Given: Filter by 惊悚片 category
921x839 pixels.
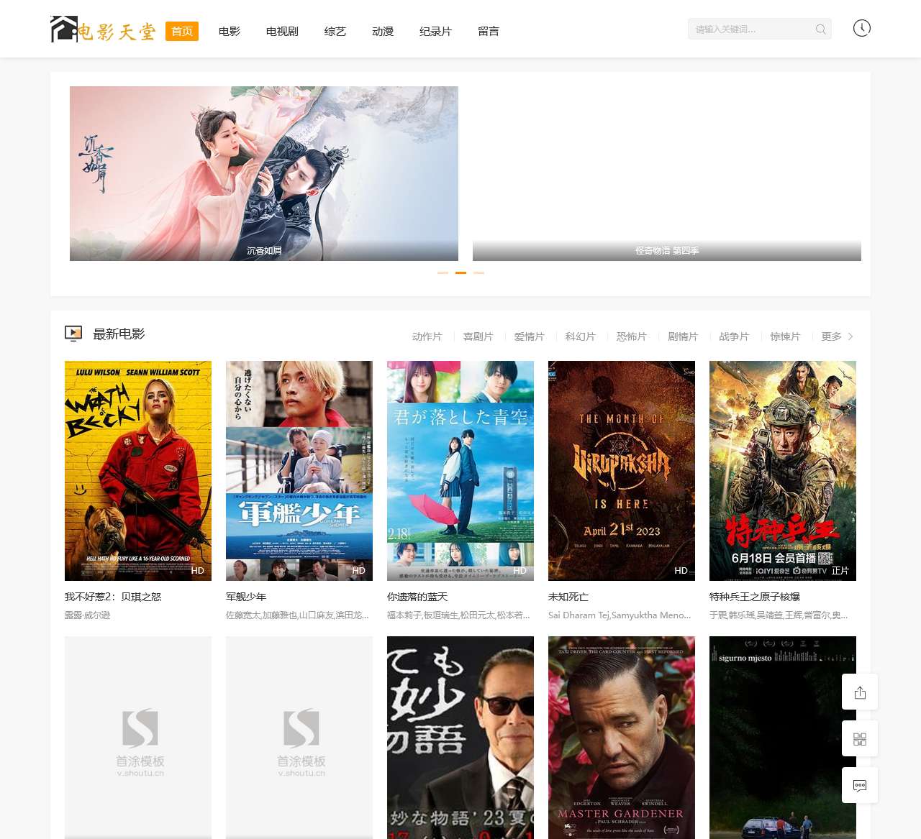Looking at the screenshot, I should (784, 336).
